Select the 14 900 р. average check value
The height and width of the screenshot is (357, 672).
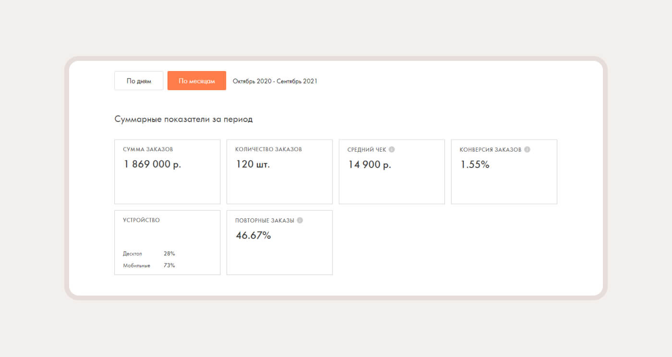pos(370,164)
